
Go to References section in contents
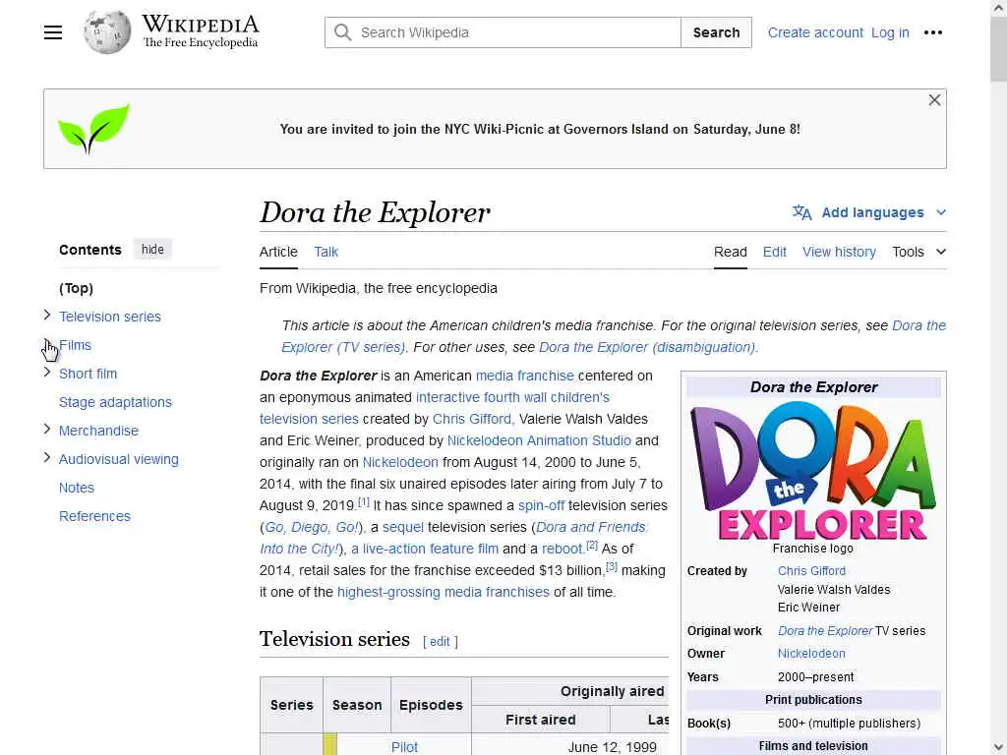[94, 516]
